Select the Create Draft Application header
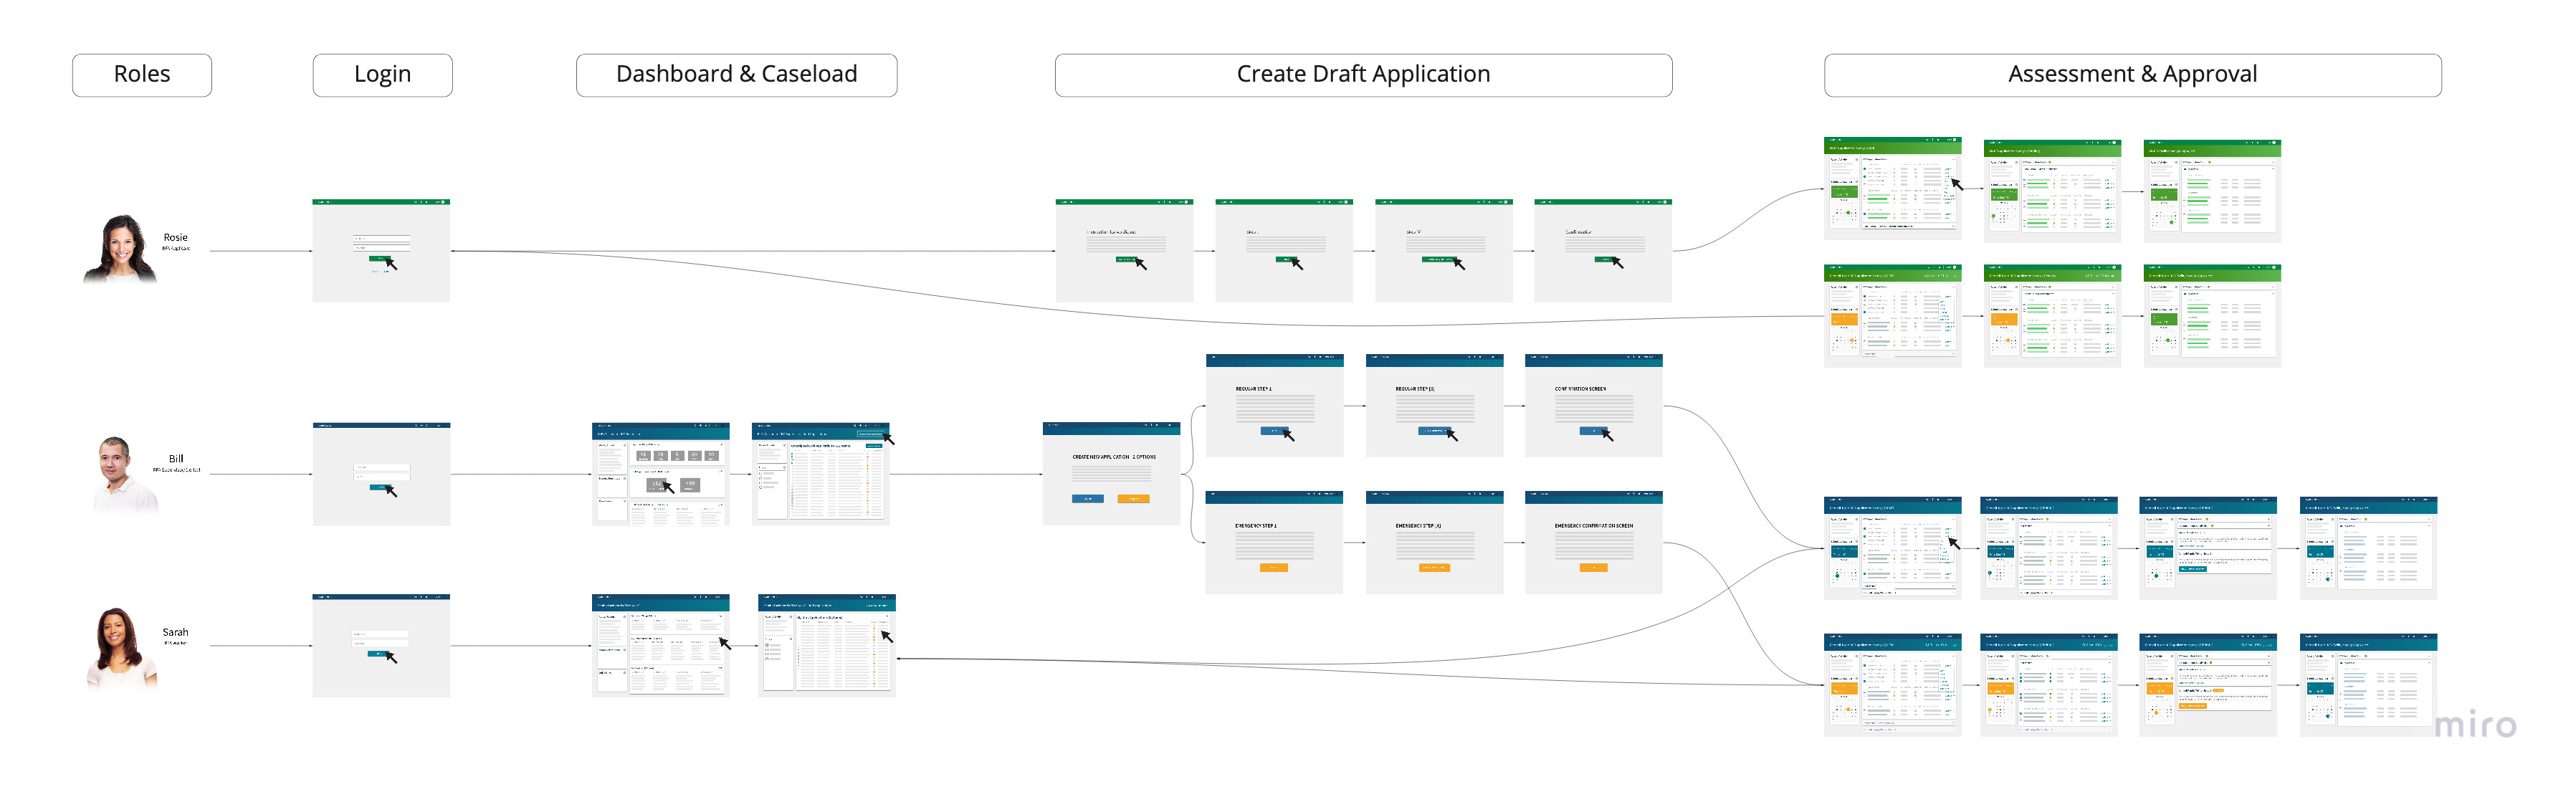This screenshot has height=797, width=2576. coord(1362,75)
